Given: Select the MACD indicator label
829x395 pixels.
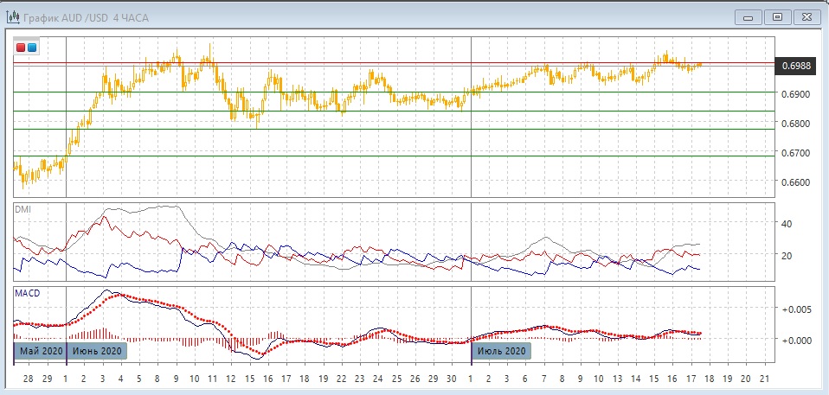Looking at the screenshot, I should click(27, 293).
